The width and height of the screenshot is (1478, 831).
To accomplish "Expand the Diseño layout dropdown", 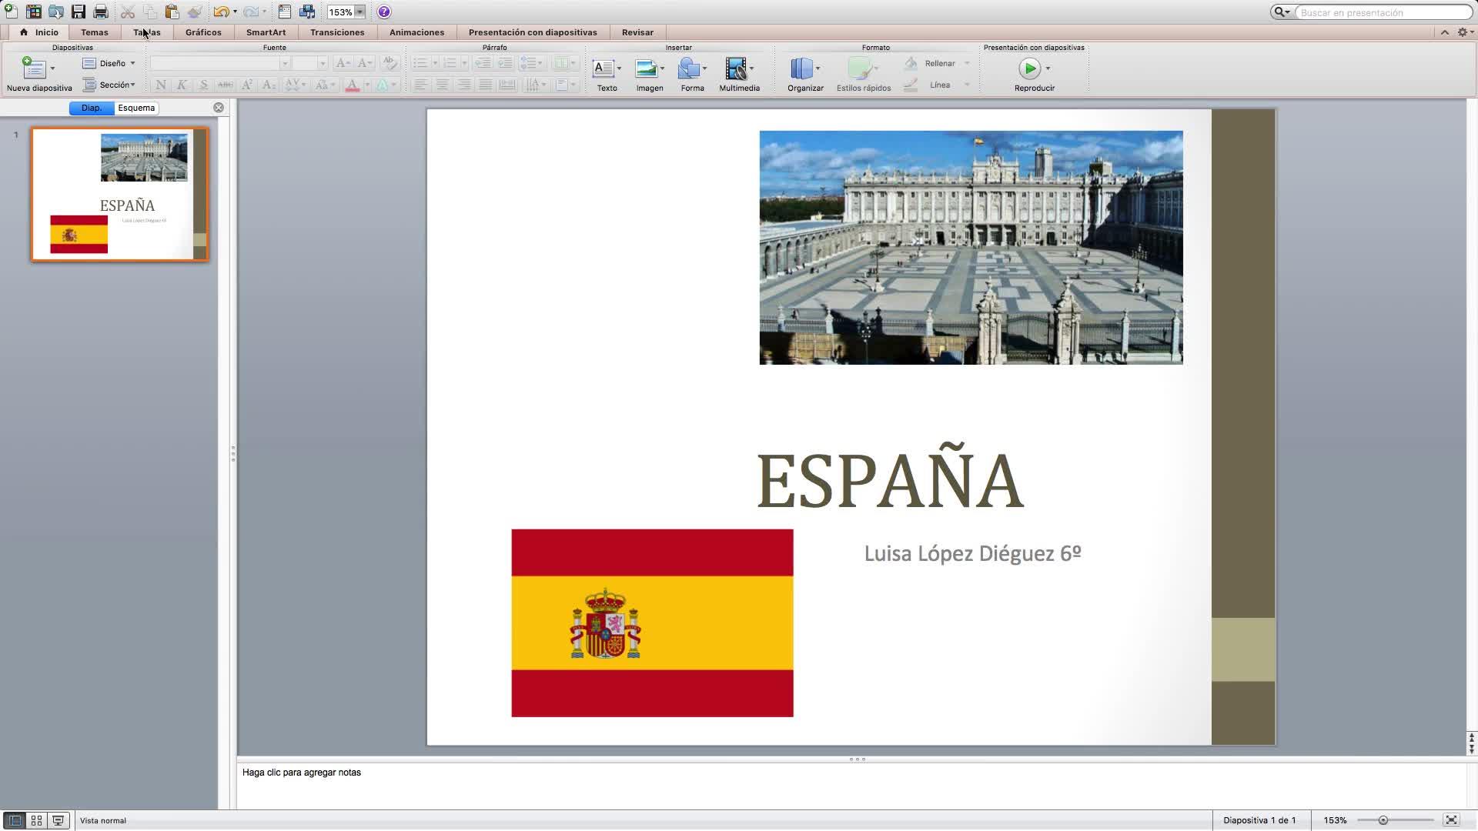I will 112,63.
